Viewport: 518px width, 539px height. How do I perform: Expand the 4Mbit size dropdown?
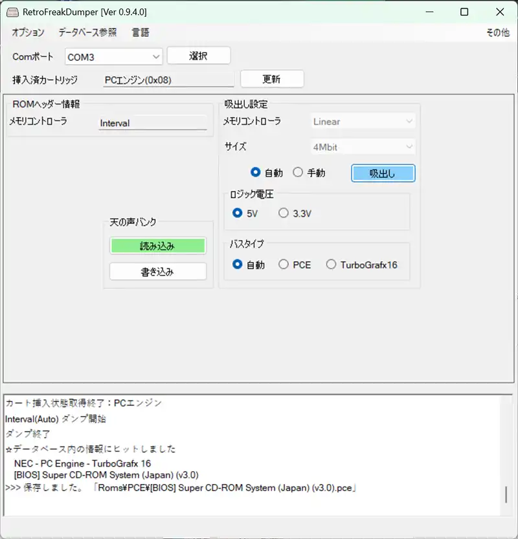coord(362,147)
